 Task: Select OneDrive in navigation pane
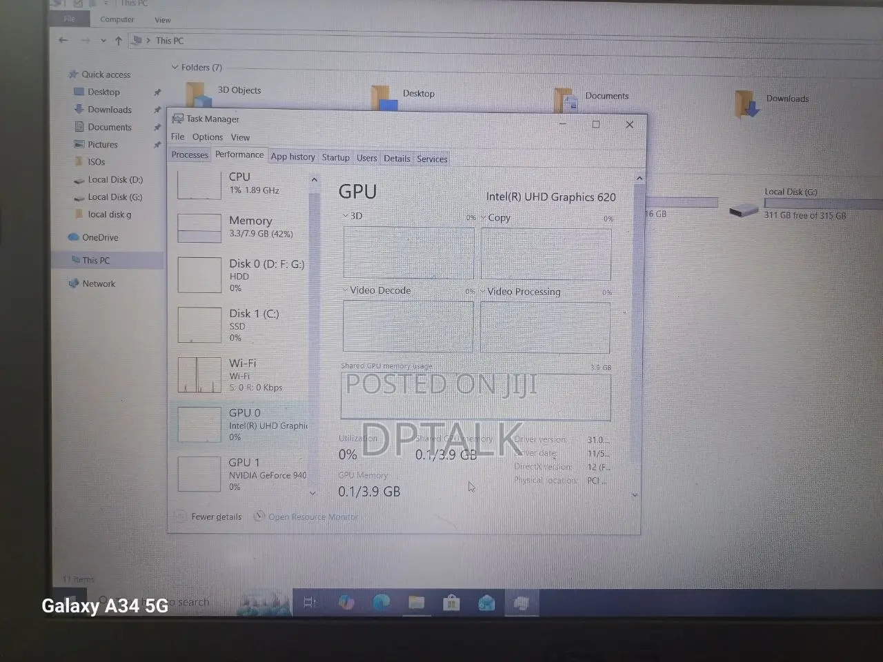click(93, 237)
